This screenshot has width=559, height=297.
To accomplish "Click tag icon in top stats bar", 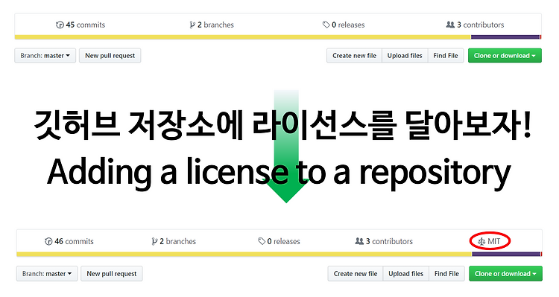I will [326, 25].
